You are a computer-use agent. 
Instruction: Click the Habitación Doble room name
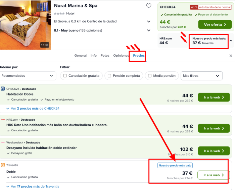20,94
